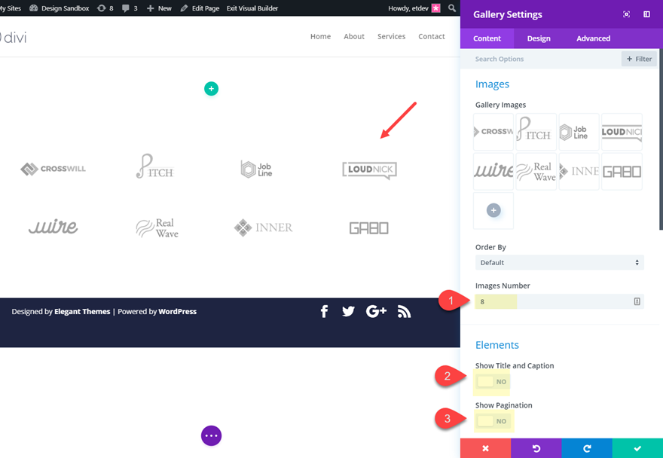Redo the change with the blue button

point(587,448)
